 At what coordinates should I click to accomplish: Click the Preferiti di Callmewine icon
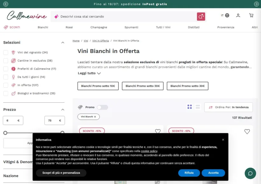pyautogui.click(x=13, y=69)
